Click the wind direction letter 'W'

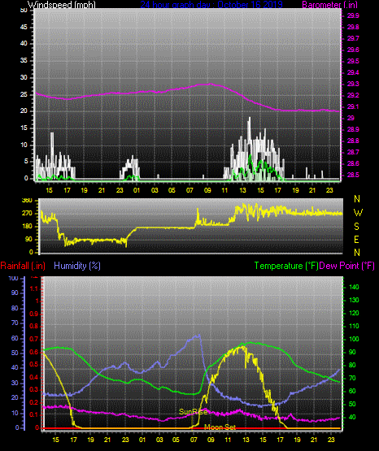358,213
